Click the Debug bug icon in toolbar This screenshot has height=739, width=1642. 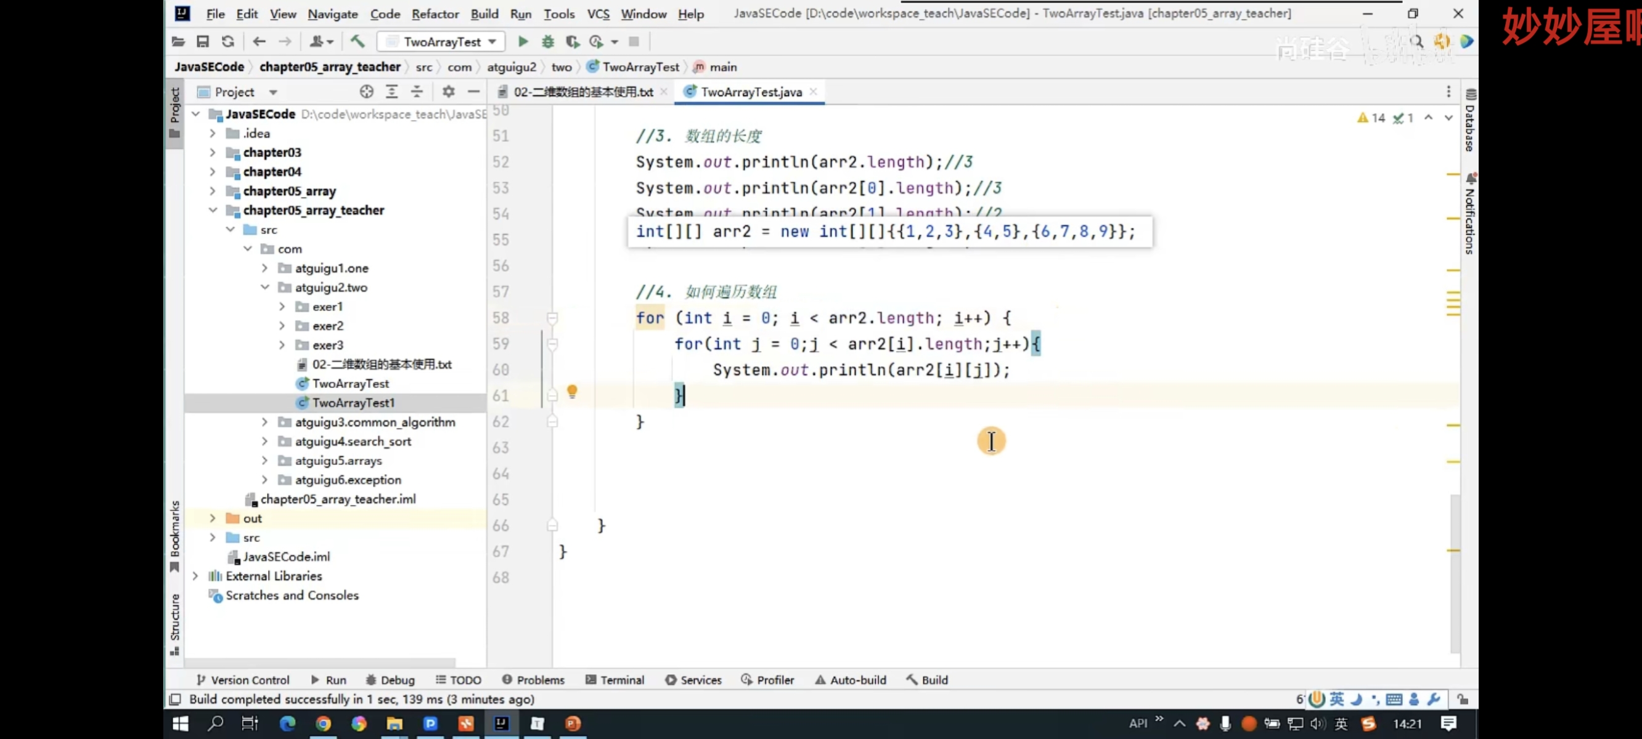coord(547,42)
